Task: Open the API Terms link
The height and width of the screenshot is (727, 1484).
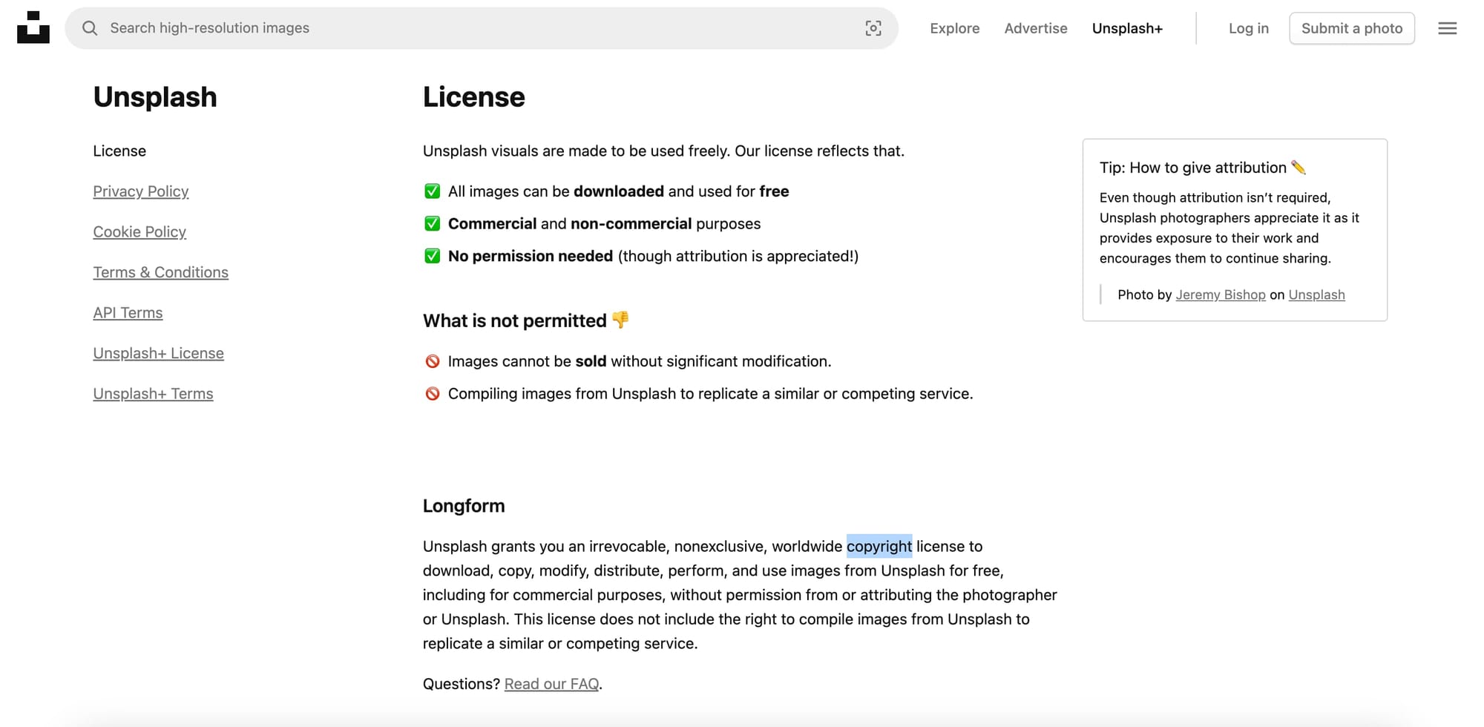Action: pos(128,313)
